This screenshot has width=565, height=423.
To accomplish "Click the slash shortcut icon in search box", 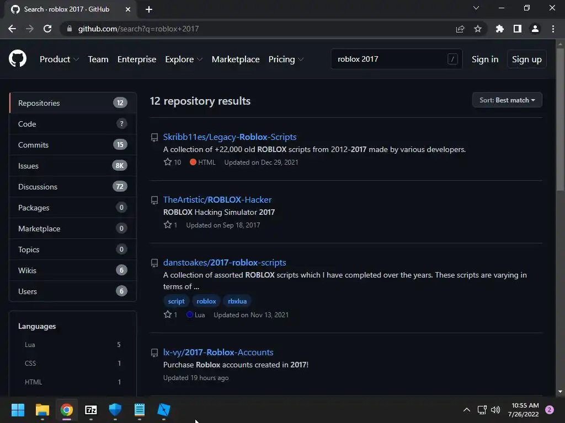I will pos(452,59).
